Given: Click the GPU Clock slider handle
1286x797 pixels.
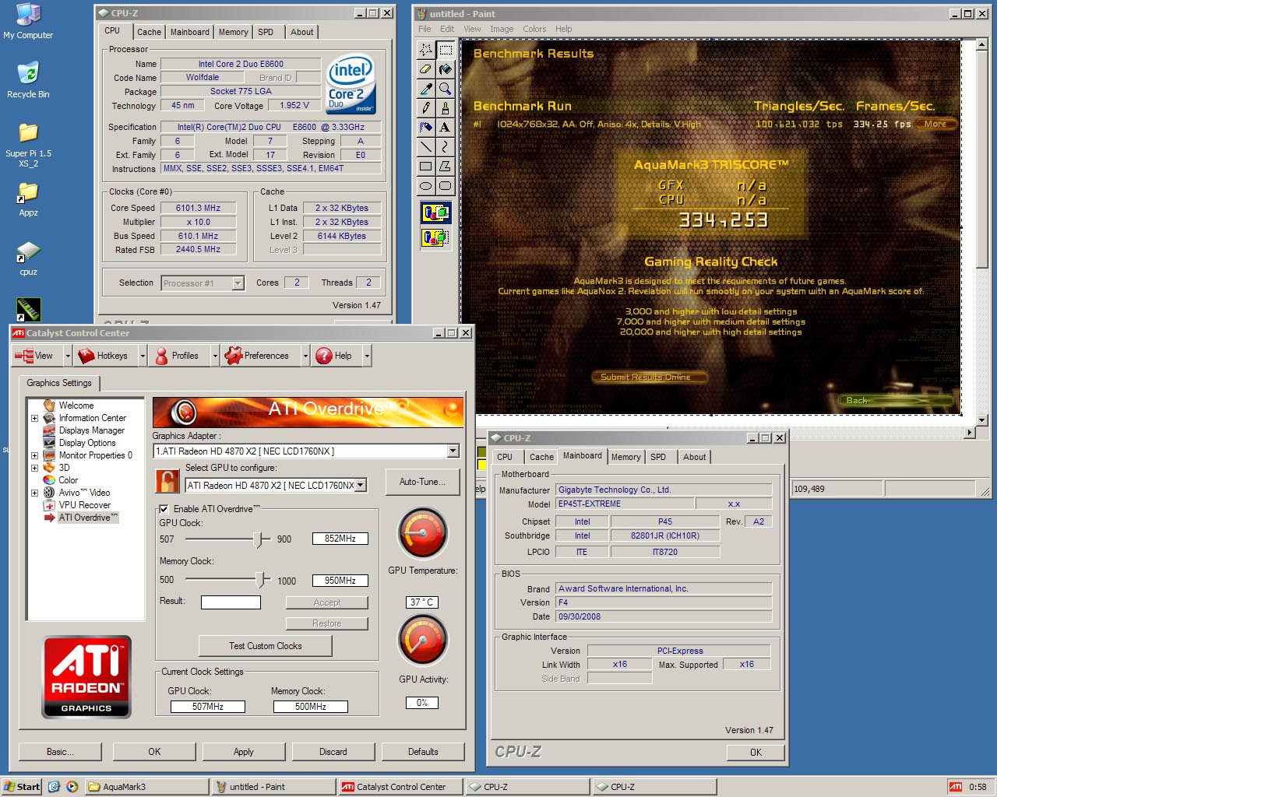Looking at the screenshot, I should tap(258, 539).
